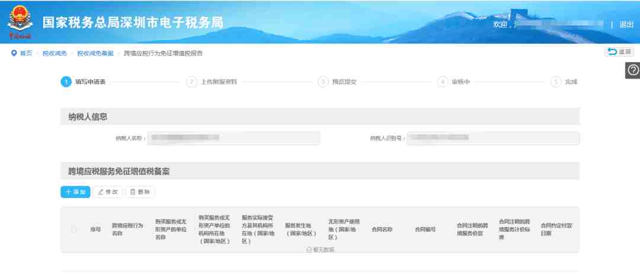Open 税收减免 breadcrumb link
640x275 pixels.
tap(55, 53)
